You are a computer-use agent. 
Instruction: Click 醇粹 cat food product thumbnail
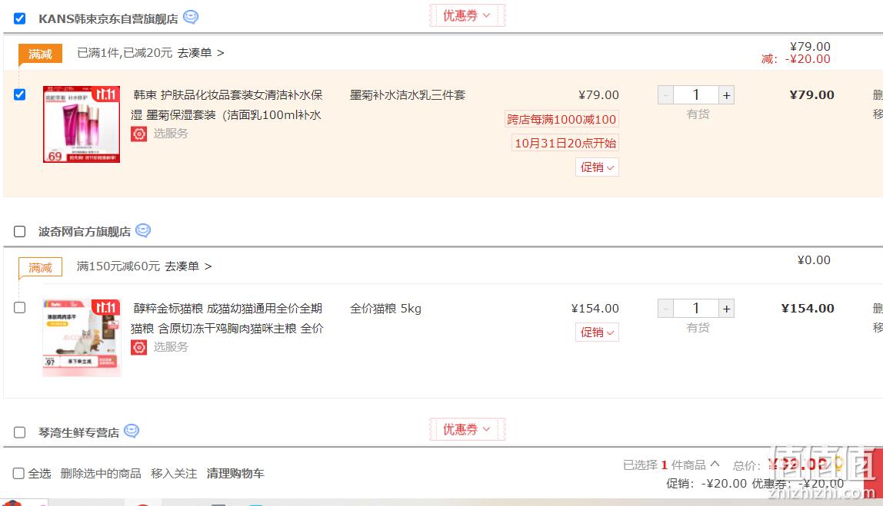82,337
